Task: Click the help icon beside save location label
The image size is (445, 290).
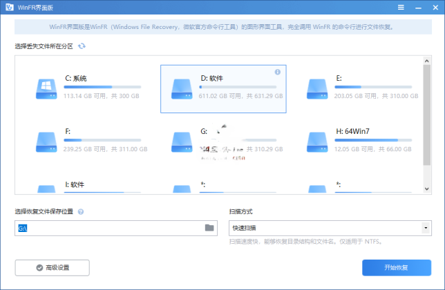Action: coord(81,212)
